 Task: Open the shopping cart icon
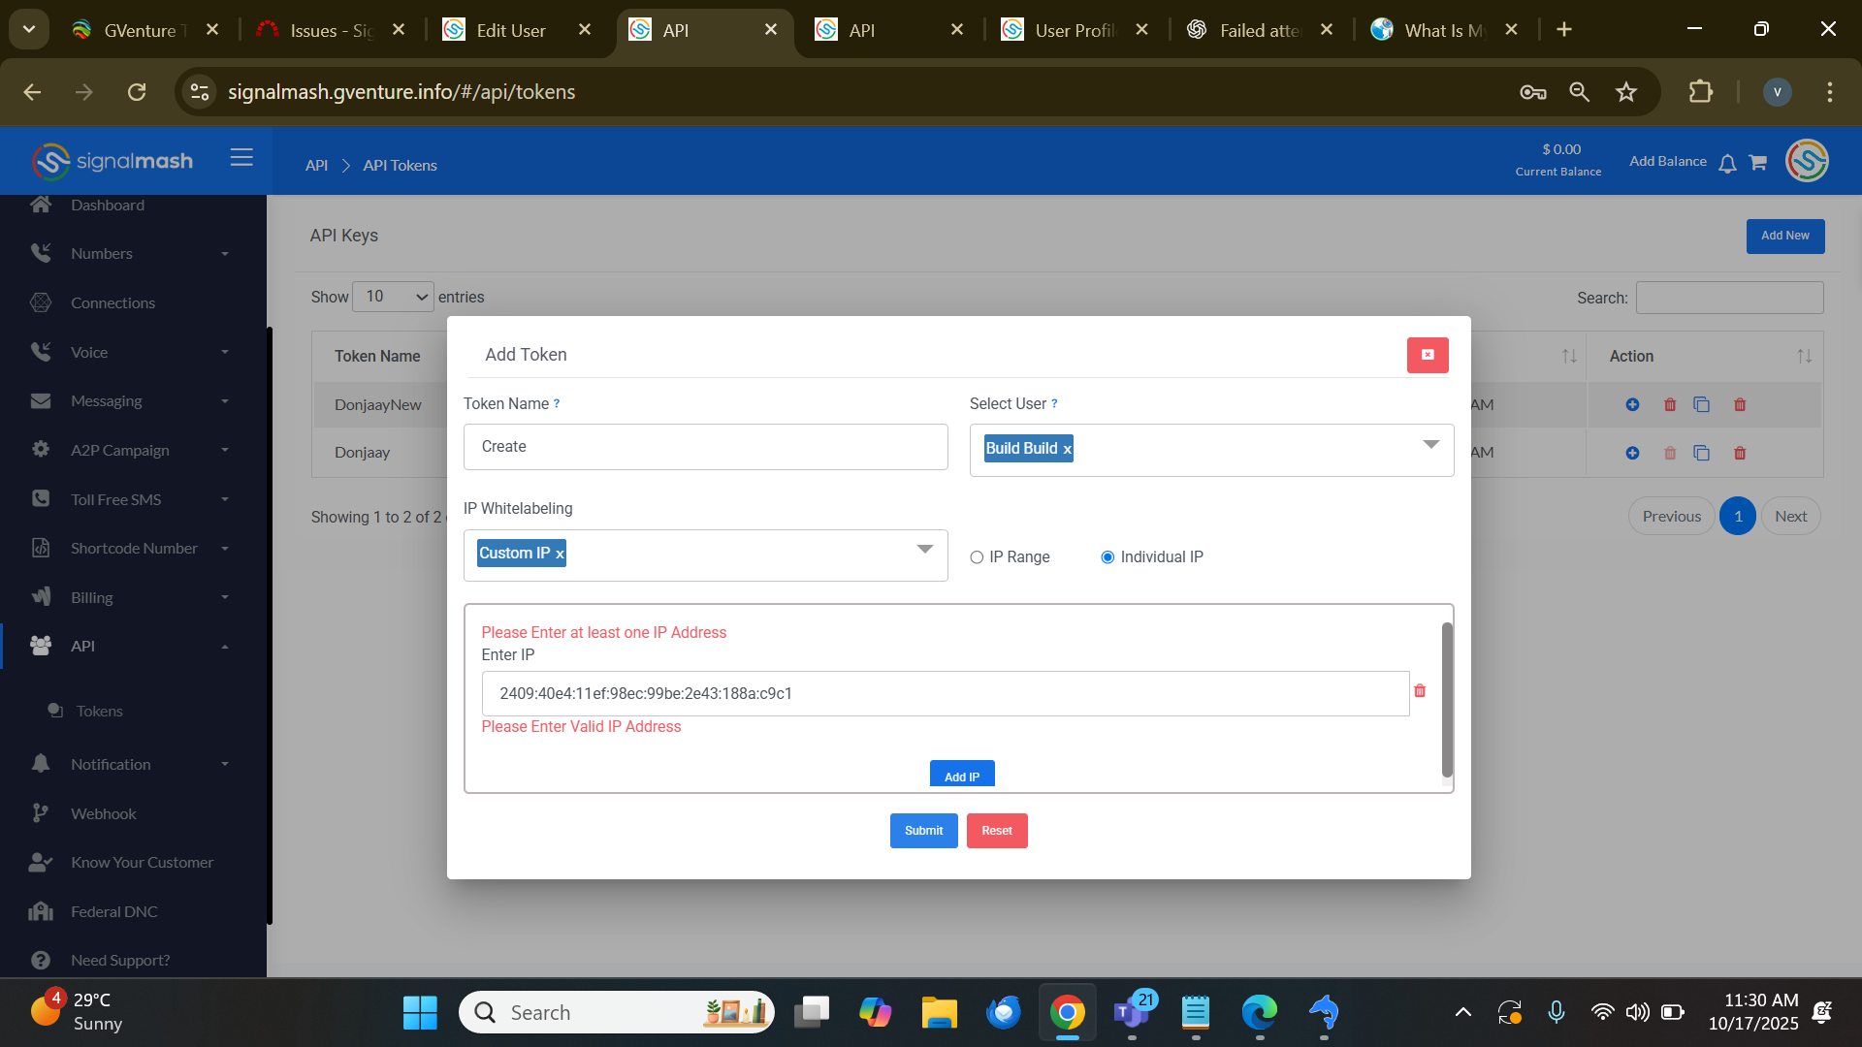[1757, 163]
